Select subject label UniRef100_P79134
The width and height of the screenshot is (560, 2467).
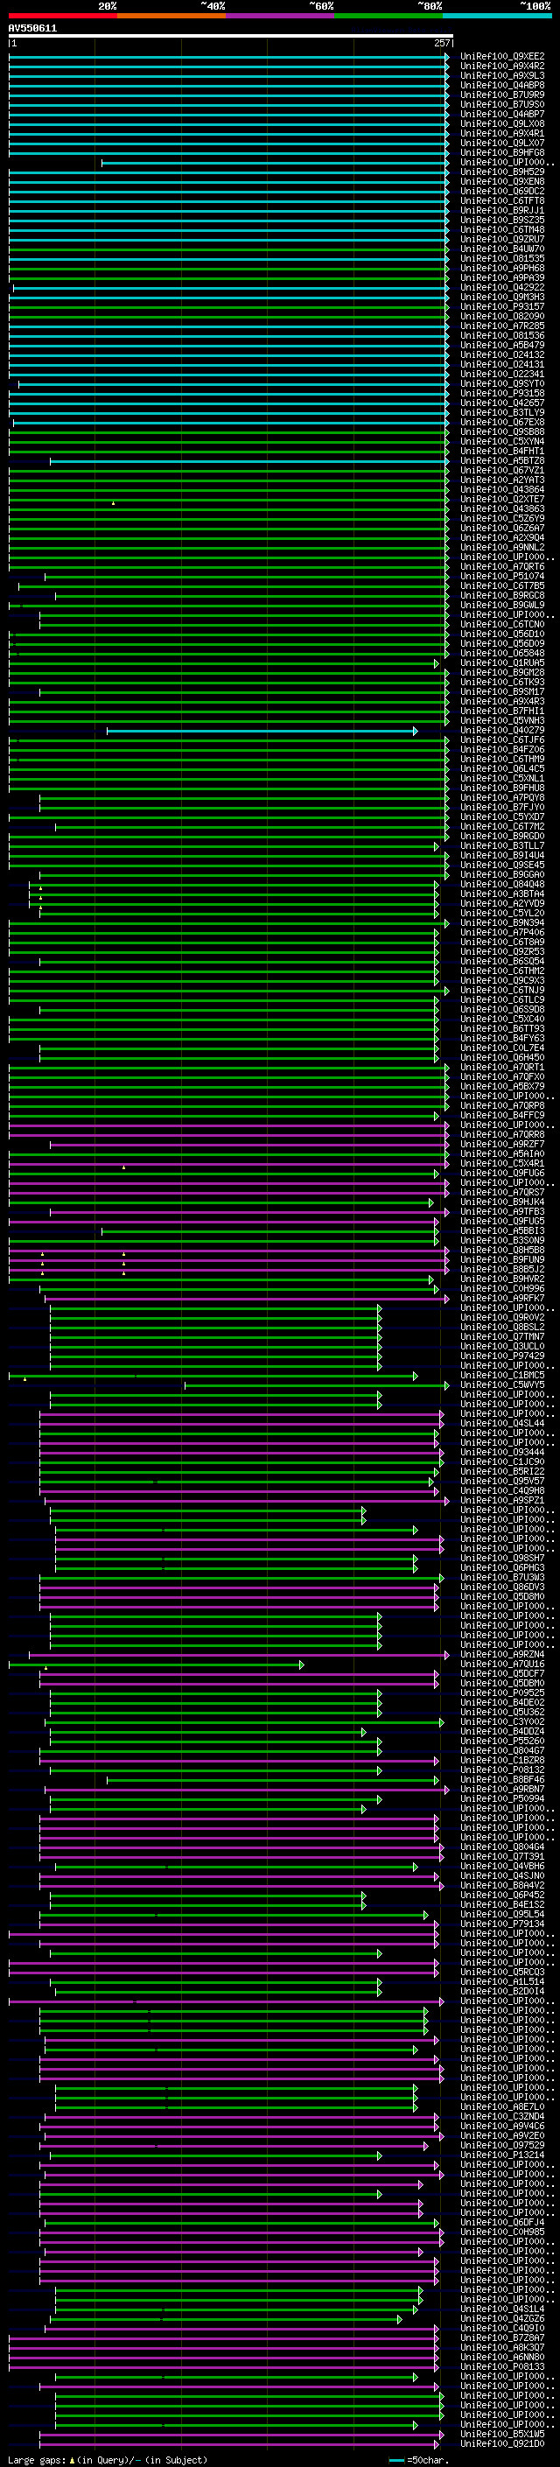coord(502,1924)
